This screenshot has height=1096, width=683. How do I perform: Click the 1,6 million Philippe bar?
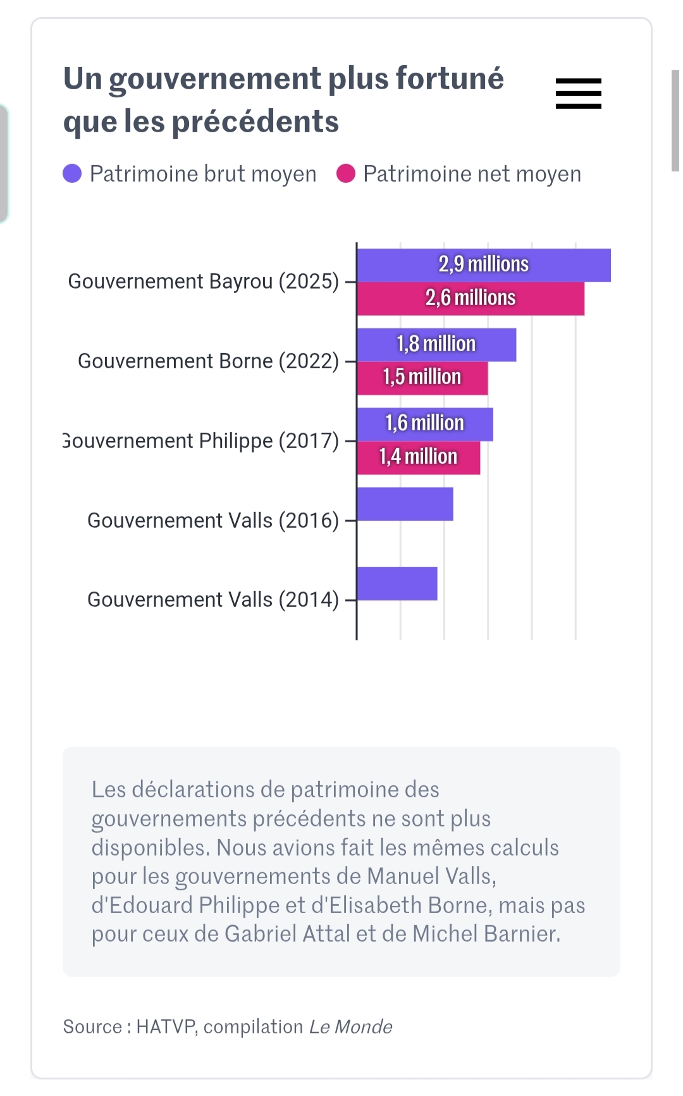pos(424,423)
